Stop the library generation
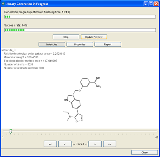 [x=66, y=37]
